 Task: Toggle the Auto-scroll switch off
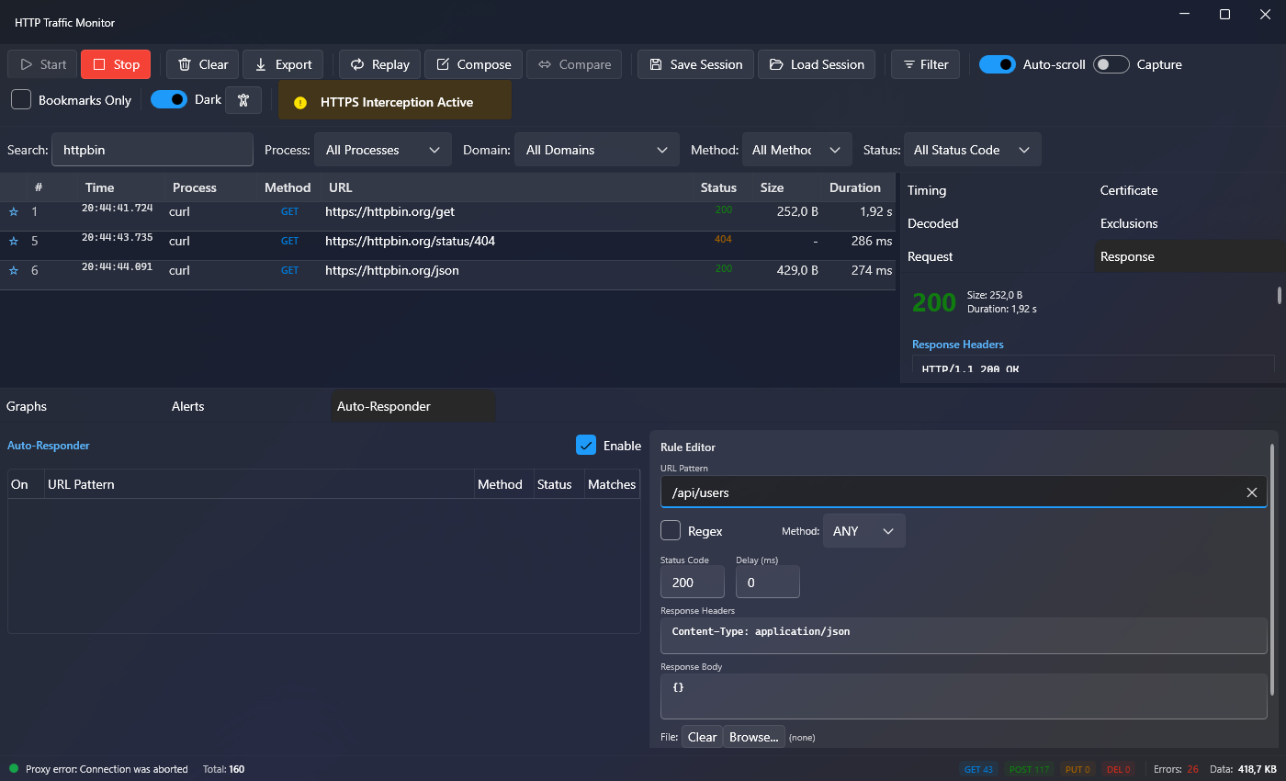tap(997, 64)
